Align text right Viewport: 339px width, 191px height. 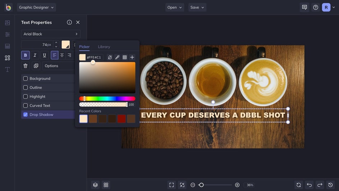pyautogui.click(x=69, y=55)
